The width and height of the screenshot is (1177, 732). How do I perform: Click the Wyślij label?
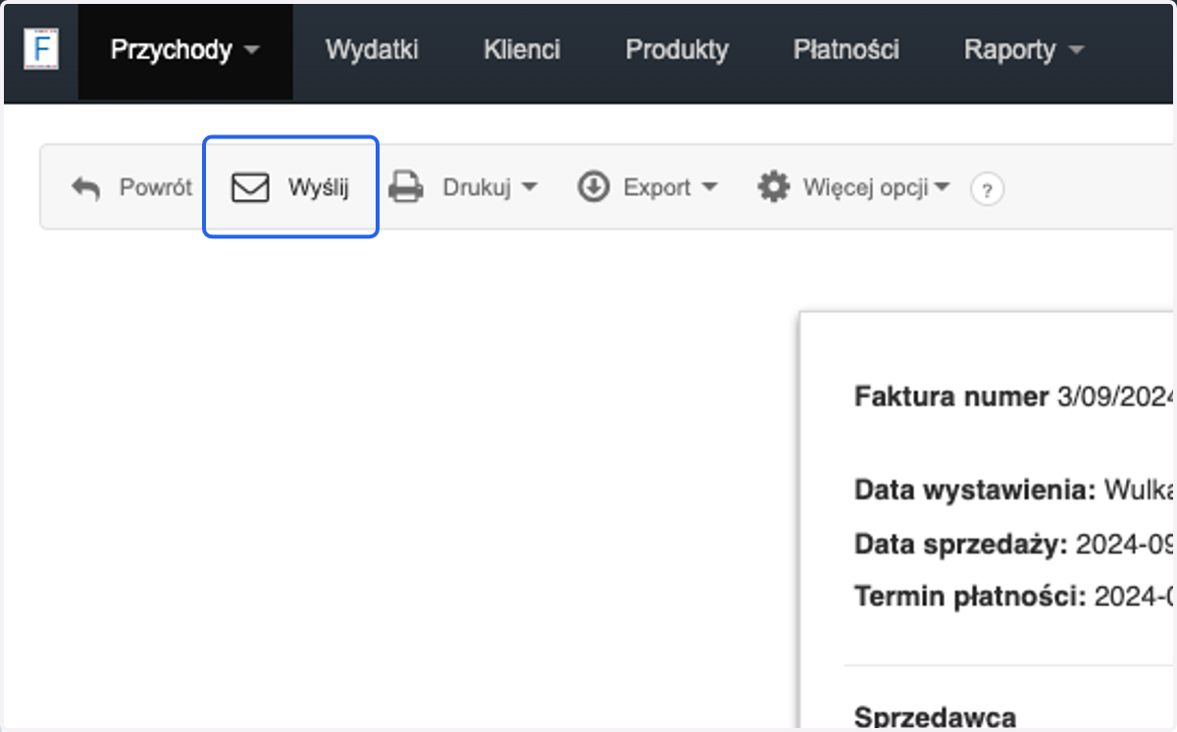318,187
